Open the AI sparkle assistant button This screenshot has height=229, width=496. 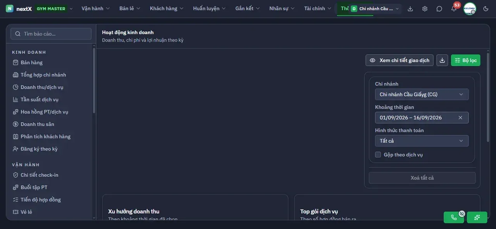[477, 217]
